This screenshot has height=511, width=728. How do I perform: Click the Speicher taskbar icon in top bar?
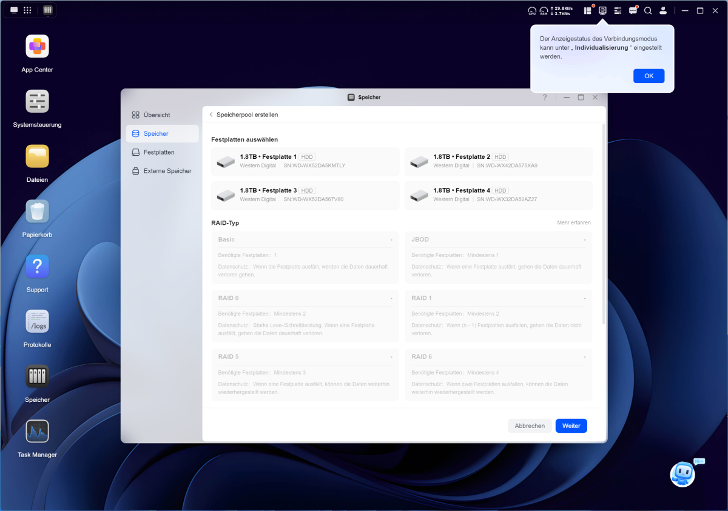coord(48,10)
